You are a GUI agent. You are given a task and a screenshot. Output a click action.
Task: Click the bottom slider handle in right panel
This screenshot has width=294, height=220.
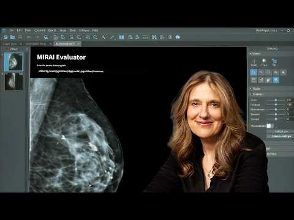pyautogui.click(x=276, y=119)
